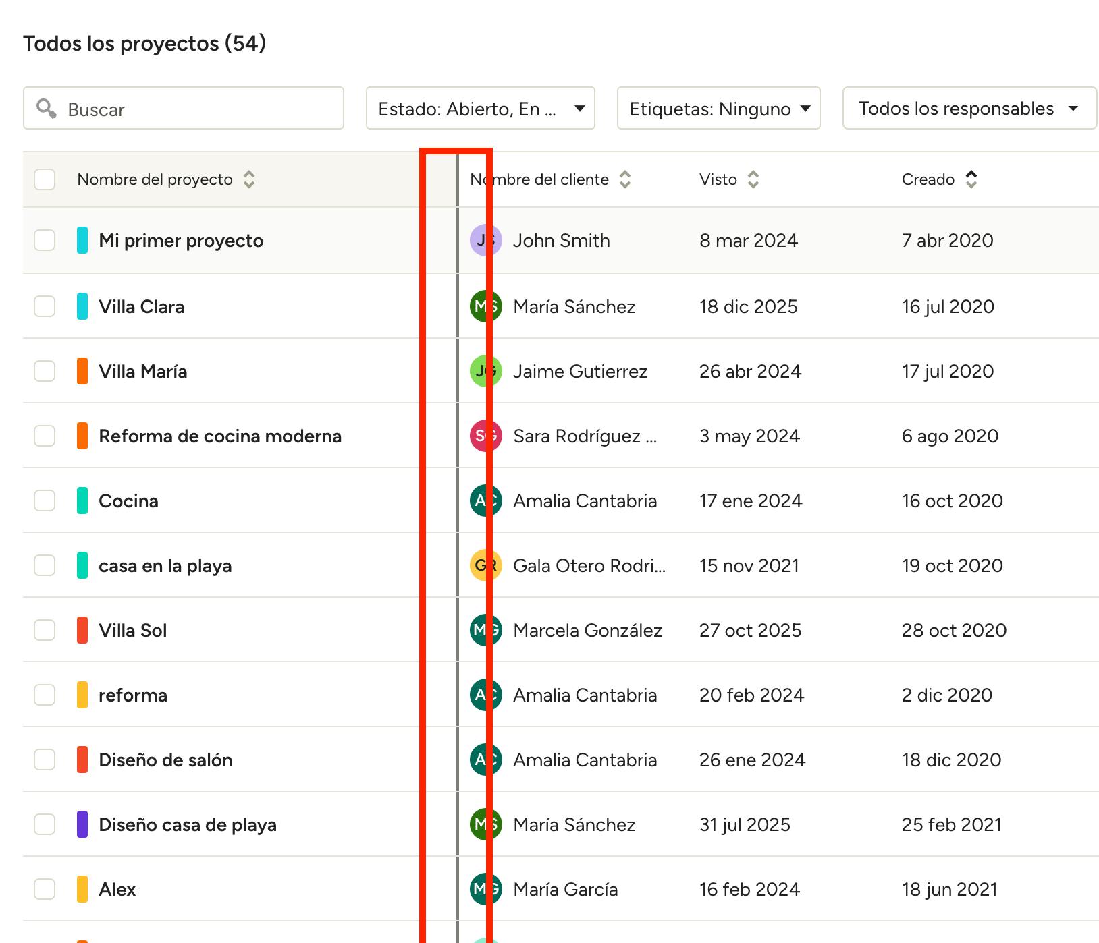Click Sara Rodríguez's red avatar

(x=485, y=436)
